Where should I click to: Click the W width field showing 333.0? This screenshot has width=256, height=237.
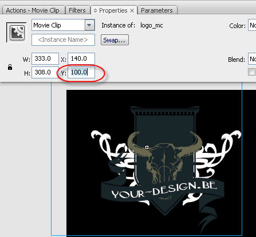tap(45, 58)
